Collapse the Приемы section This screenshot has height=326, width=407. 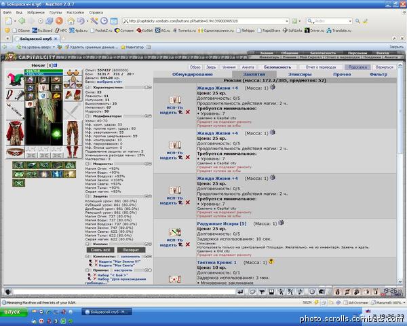click(88, 270)
